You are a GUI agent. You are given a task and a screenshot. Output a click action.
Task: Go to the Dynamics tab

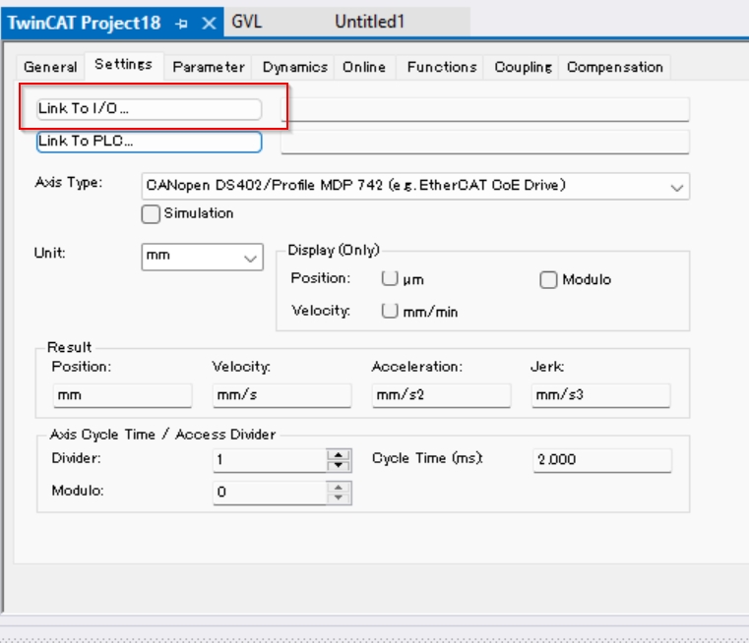(x=294, y=67)
